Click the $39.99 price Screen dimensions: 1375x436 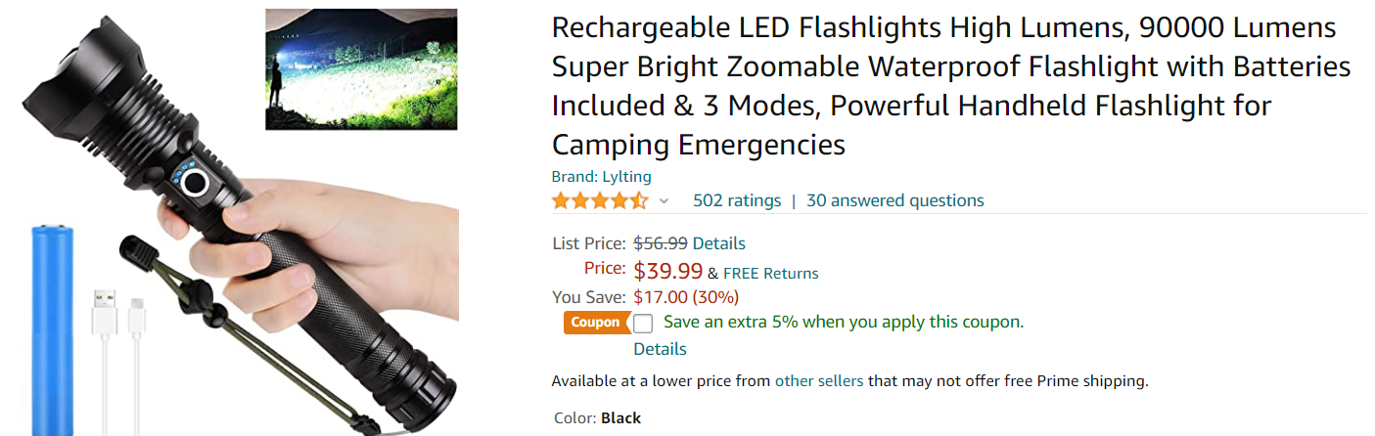668,271
